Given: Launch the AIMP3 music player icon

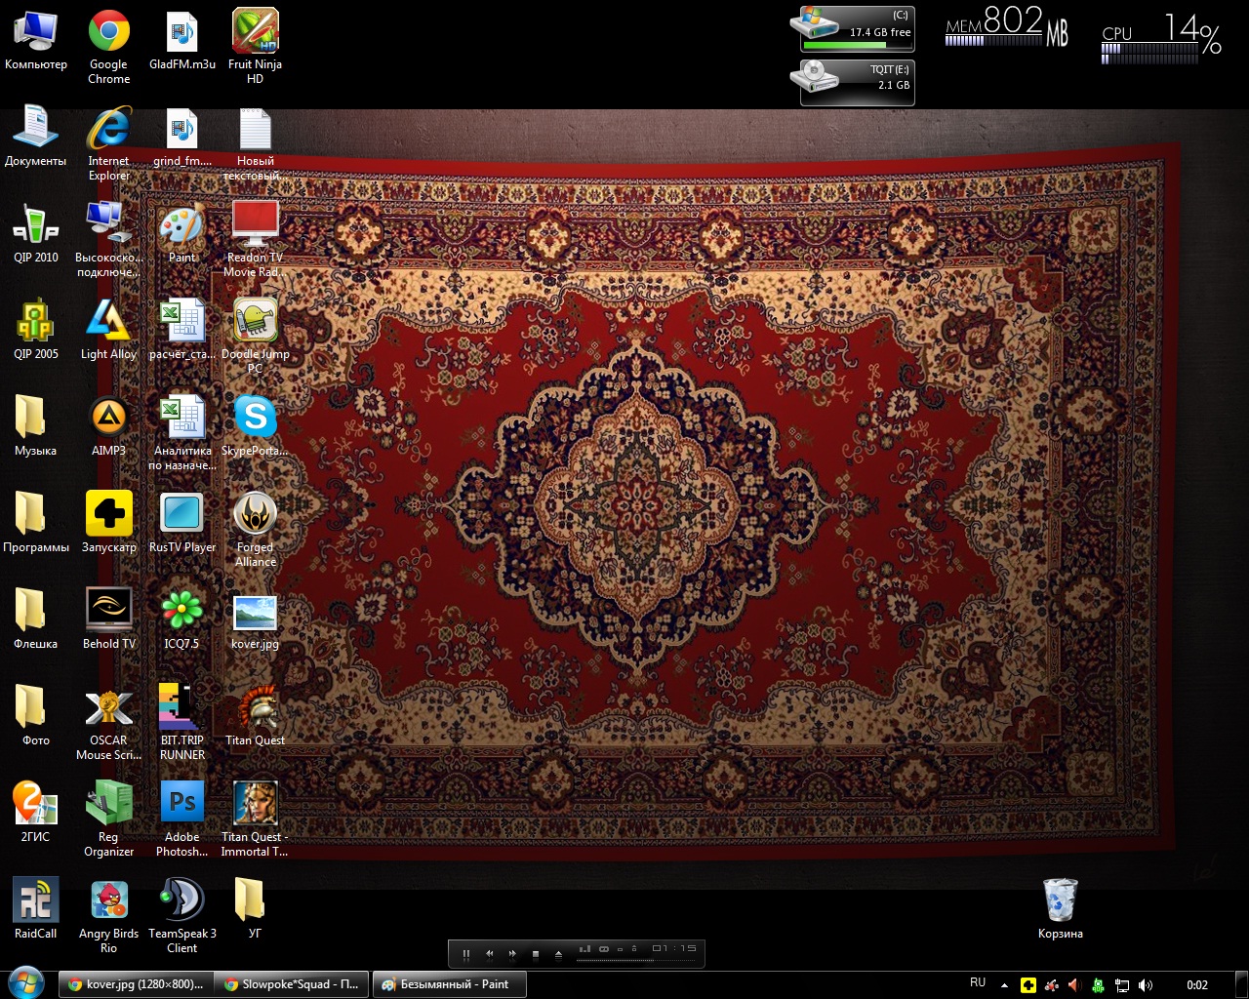Looking at the screenshot, I should point(108,419).
